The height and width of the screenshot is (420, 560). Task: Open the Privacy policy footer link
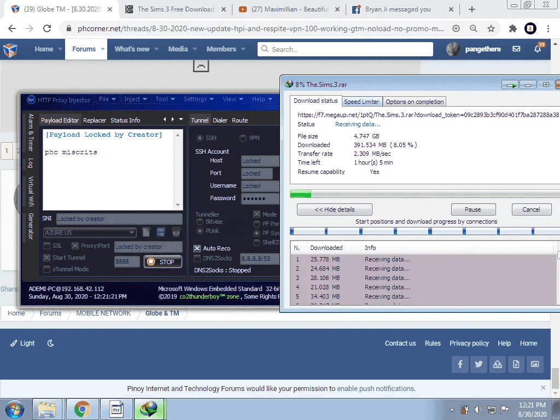(469, 343)
